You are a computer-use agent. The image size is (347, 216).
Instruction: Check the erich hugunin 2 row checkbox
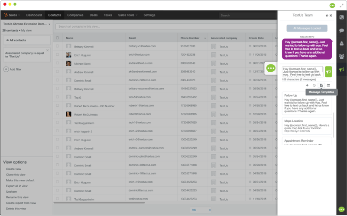58,131
